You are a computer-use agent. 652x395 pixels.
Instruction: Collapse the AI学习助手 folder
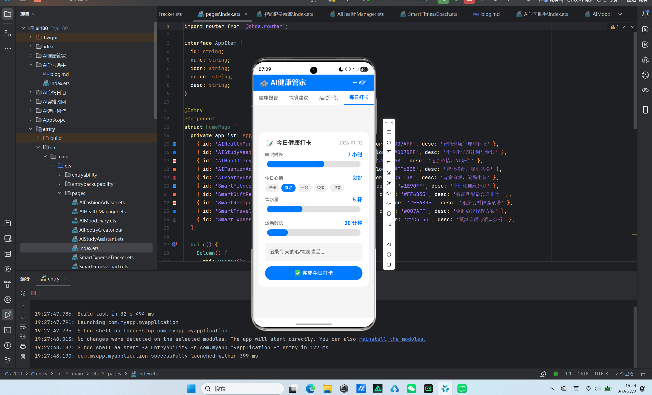[30, 65]
